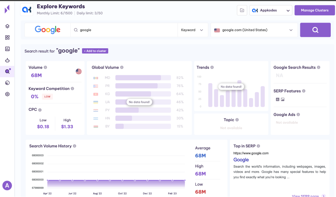The height and width of the screenshot is (197, 336).
Task: Click the Average 68M value
Action: tap(200, 156)
